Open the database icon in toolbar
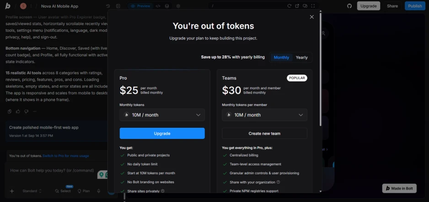This screenshot has width=429, height=202. click(167, 6)
